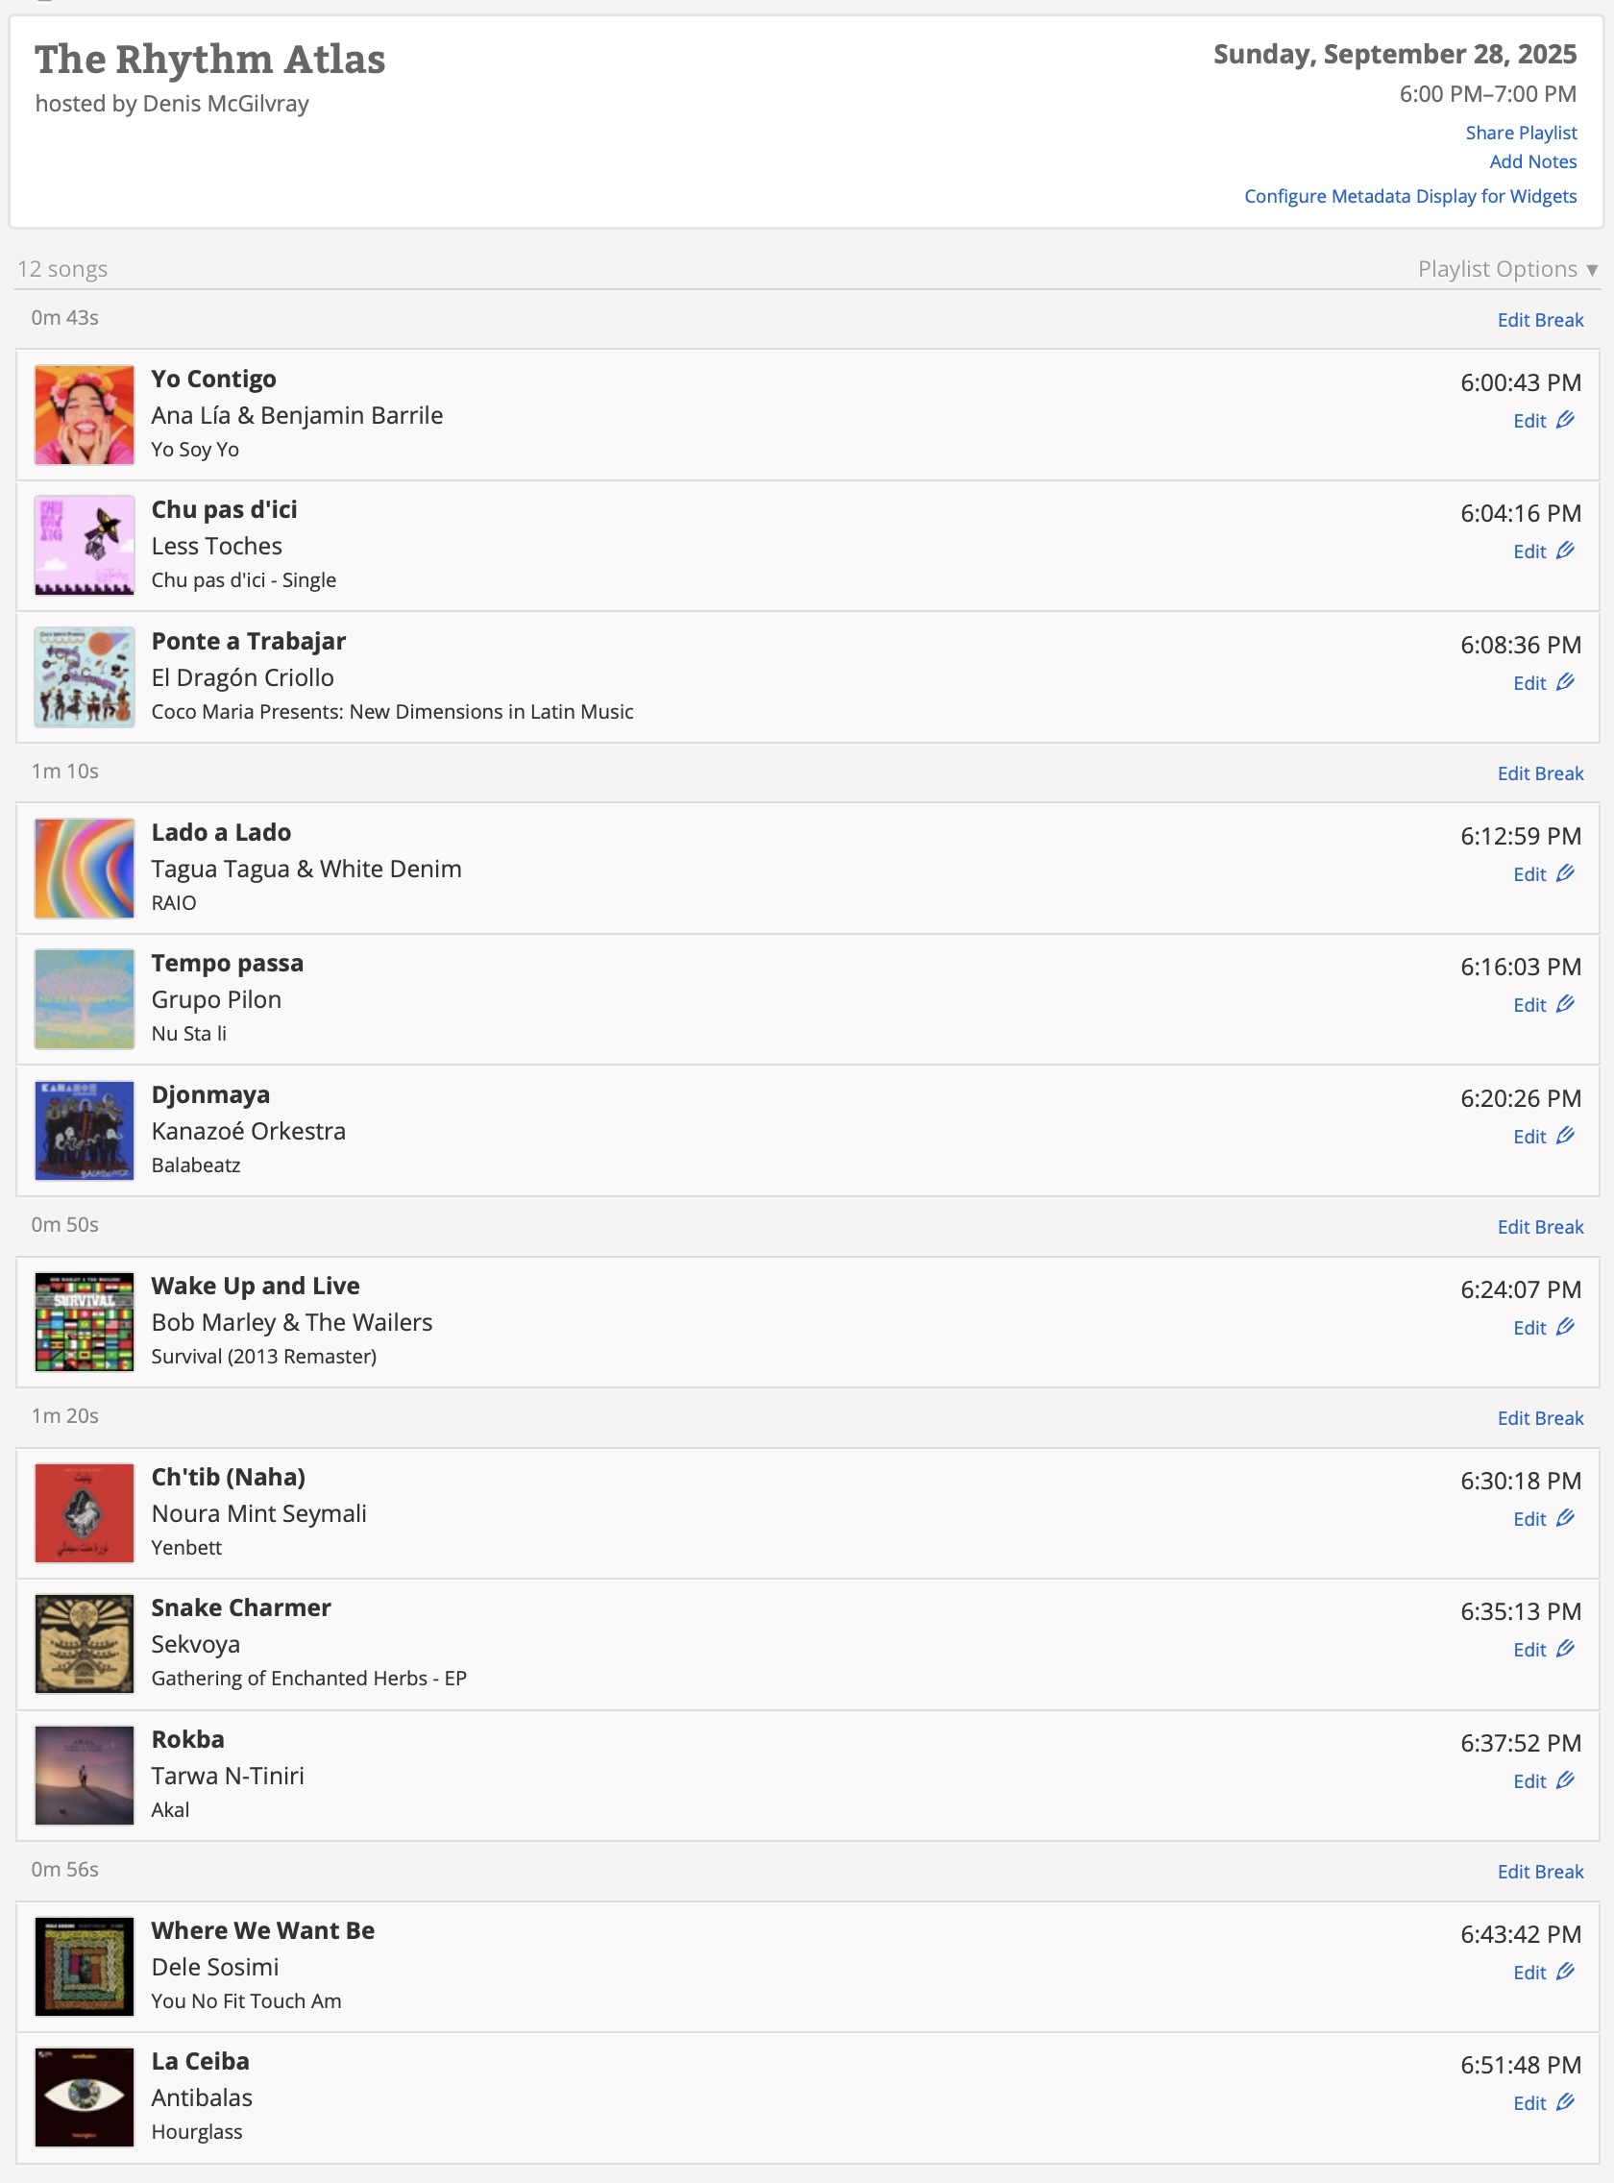The height and width of the screenshot is (2183, 1614).
Task: Open Configure Metadata Display for Widgets
Action: (1409, 196)
